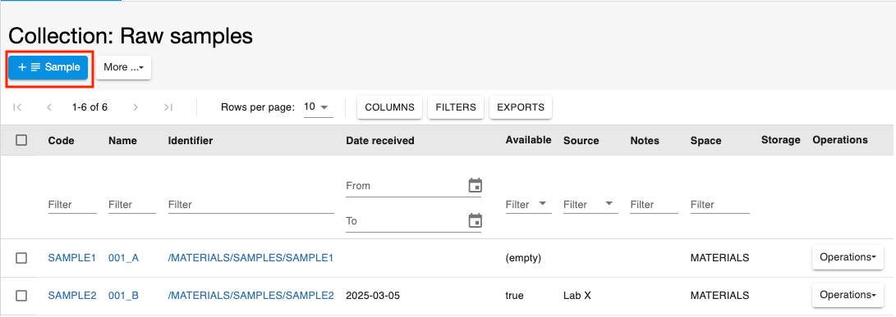Click the Collection: Raw samples heading
Viewport: 896px width, 317px height.
131,37
